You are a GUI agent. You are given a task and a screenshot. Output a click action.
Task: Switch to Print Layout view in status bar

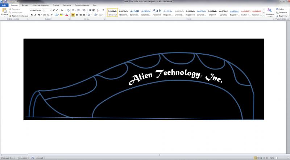(x=256, y=158)
